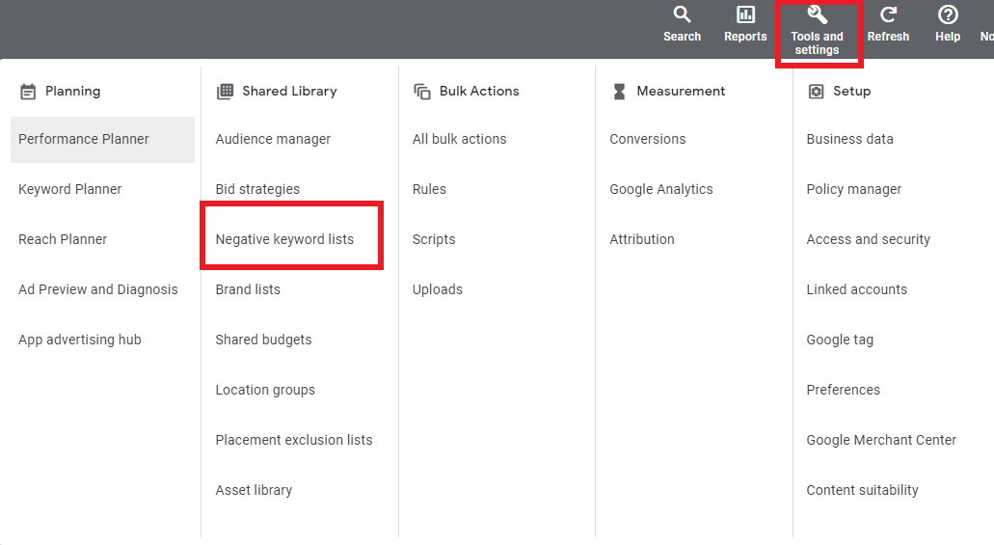Open the Search magnifier icon
Viewport: 994px width, 545px height.
point(682,14)
